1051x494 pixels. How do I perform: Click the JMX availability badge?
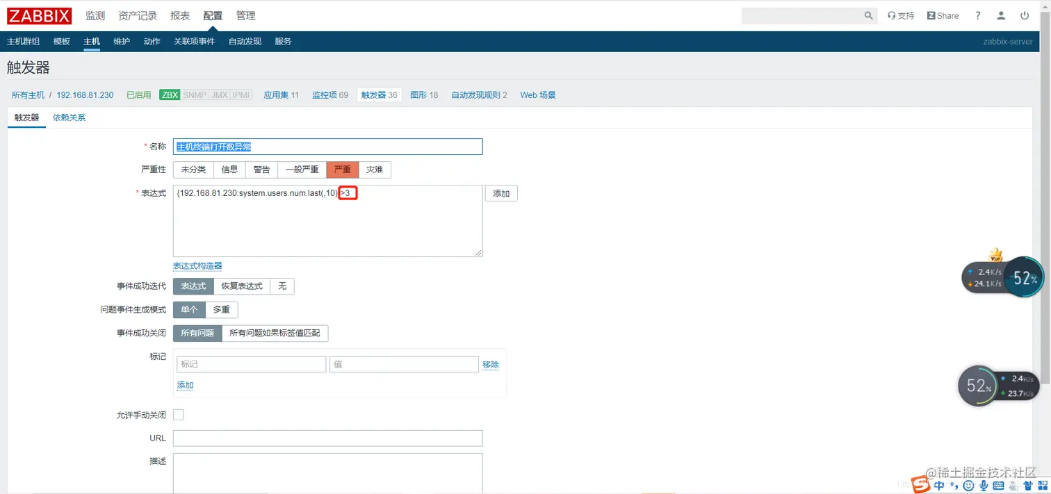coord(219,94)
